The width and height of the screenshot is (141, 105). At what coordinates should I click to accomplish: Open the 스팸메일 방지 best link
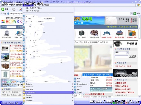click(121, 83)
